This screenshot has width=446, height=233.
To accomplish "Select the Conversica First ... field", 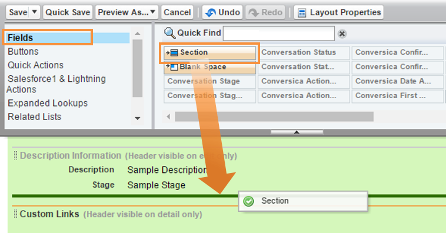I will pos(398,96).
